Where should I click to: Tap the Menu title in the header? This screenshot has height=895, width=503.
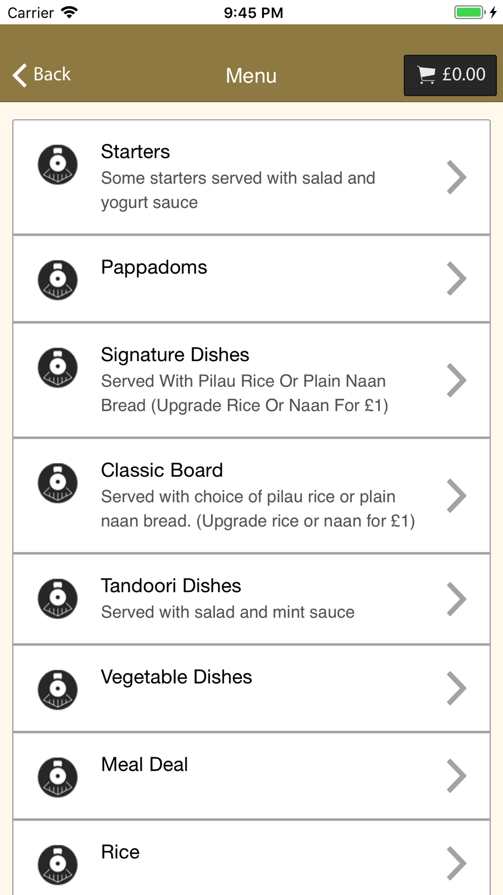(251, 76)
